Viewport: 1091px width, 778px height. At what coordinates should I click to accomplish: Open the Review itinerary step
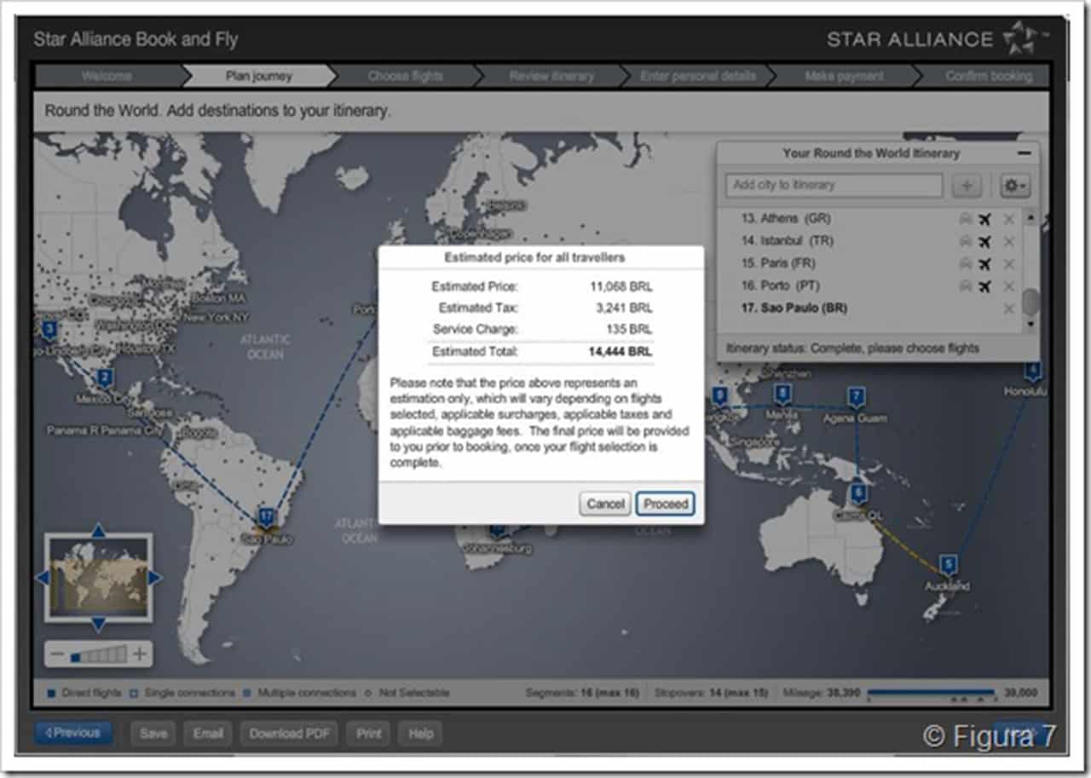(x=551, y=76)
